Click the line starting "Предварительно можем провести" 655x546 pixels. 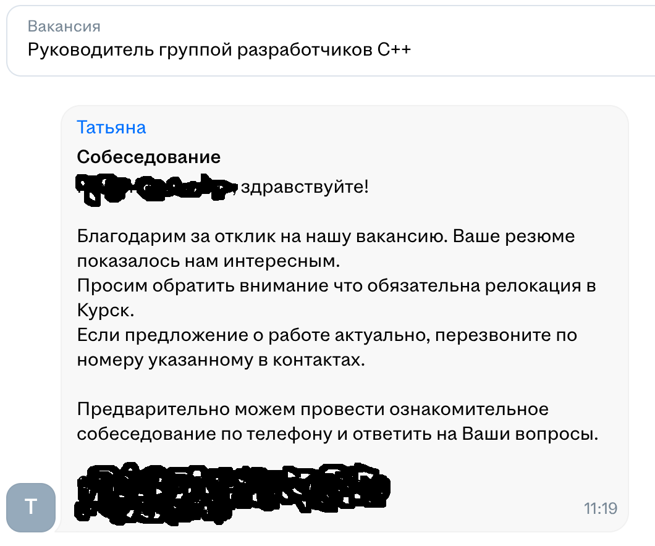tap(313, 409)
